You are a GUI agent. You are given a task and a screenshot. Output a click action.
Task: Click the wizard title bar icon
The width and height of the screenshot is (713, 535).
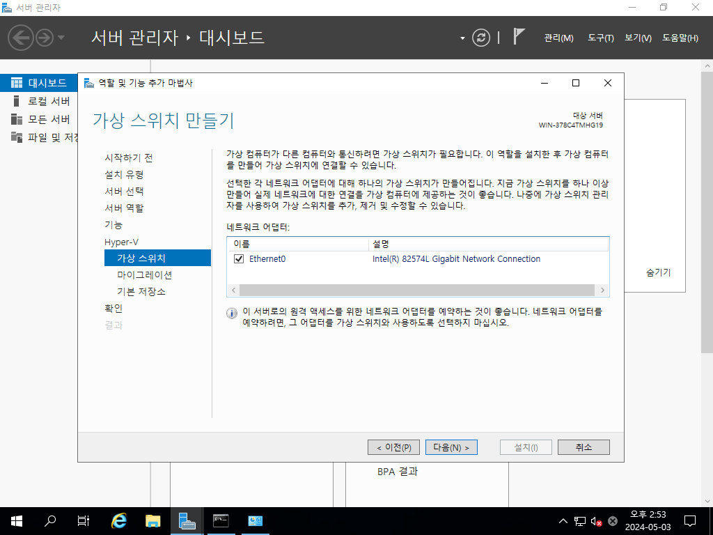click(89, 83)
